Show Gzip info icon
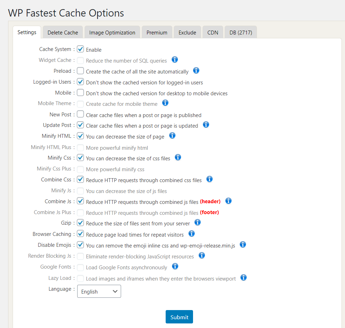Screen dimensions: 345x328 [x=198, y=222]
